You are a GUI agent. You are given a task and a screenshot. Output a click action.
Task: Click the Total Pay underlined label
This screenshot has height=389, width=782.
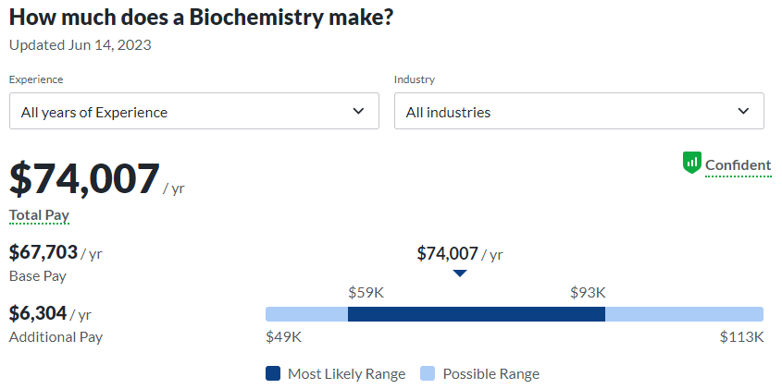pos(39,215)
